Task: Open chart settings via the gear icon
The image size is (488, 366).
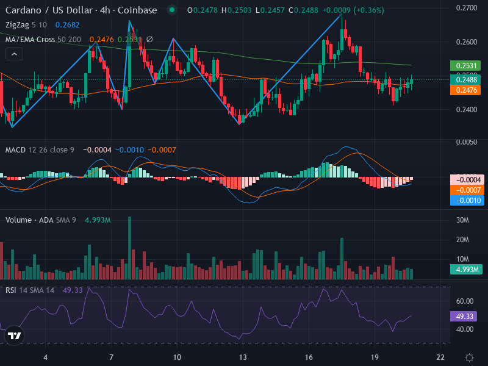Action: point(469,357)
